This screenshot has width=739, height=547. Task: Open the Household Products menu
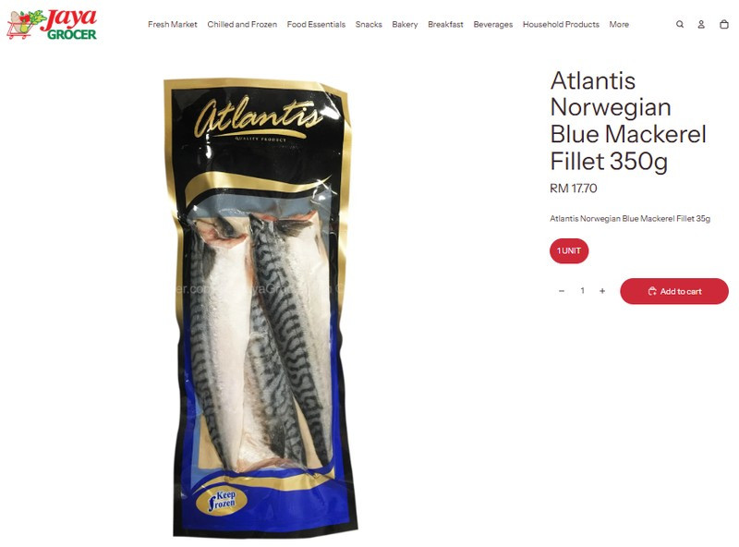coord(561,24)
